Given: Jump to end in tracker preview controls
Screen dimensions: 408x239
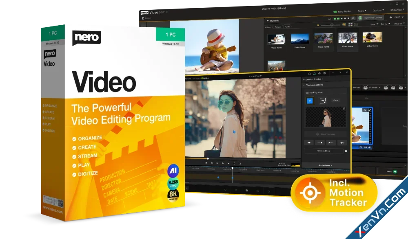Looking at the screenshot, I should [228, 163].
